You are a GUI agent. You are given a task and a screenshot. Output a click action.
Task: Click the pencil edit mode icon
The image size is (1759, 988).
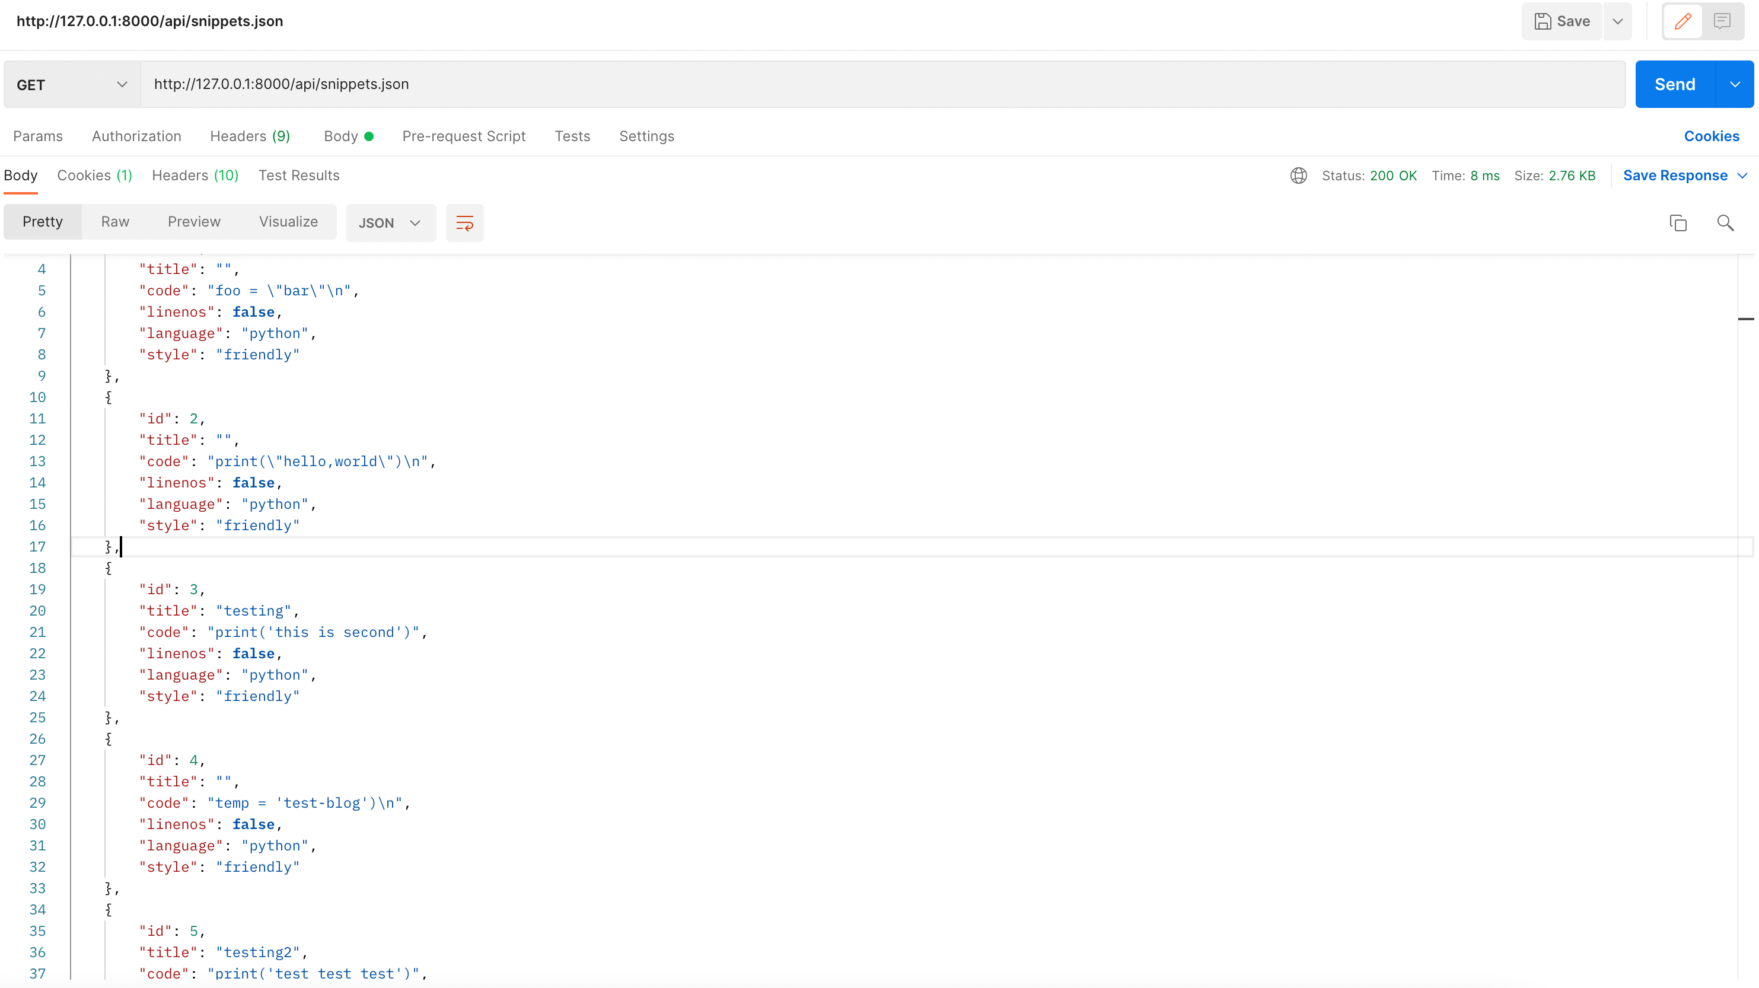[x=1682, y=21]
